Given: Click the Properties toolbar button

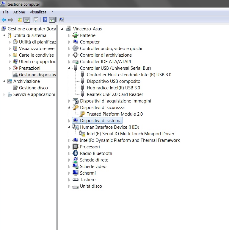Looking at the screenshot, I should click(36, 20).
